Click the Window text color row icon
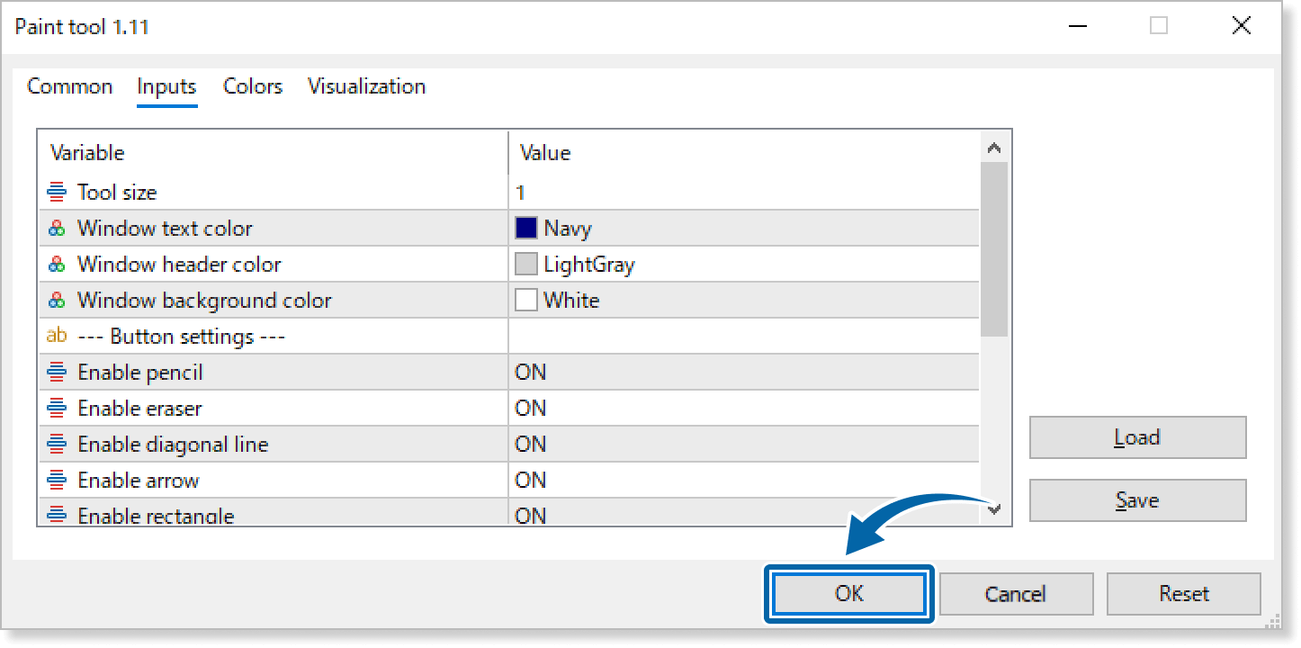 pyautogui.click(x=57, y=229)
